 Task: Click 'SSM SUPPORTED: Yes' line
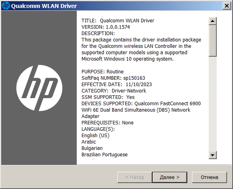(108, 97)
